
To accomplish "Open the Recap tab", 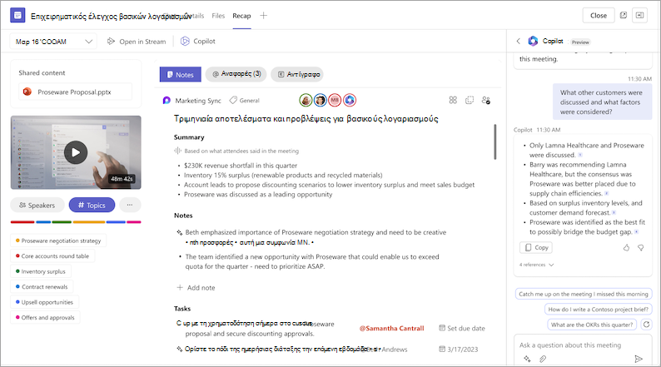I will [x=241, y=16].
